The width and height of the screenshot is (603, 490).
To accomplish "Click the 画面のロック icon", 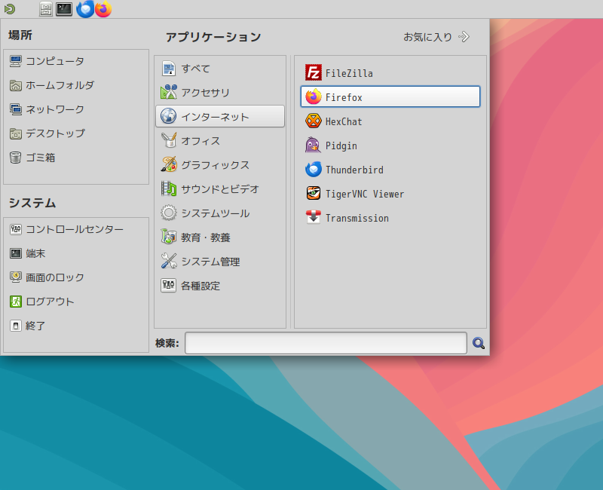I will tap(15, 277).
